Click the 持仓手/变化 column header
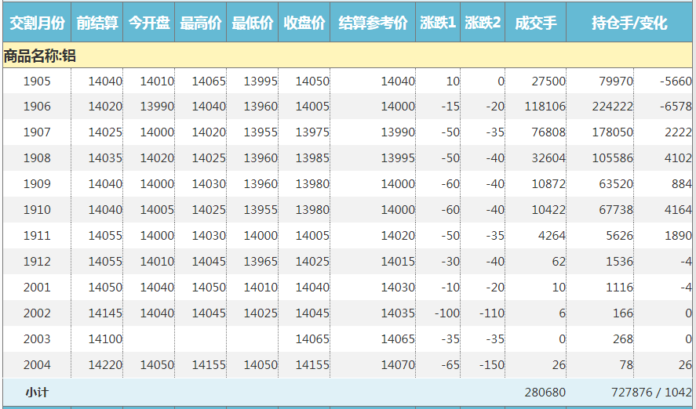Viewport: 696px width, 409px height. pos(629,24)
